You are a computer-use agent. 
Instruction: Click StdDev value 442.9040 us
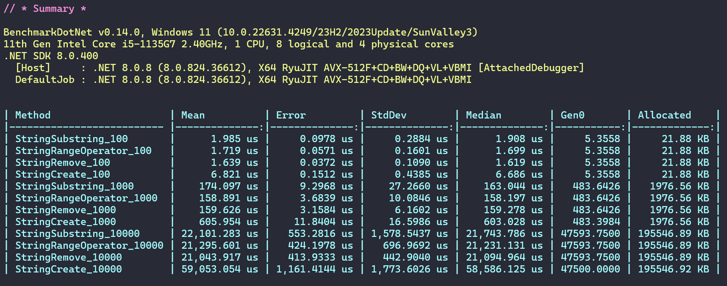coord(416,257)
